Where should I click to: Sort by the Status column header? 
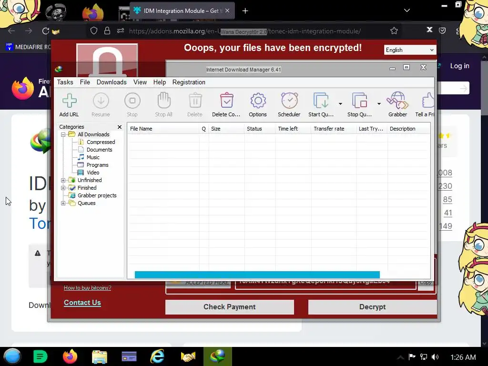[260, 129]
